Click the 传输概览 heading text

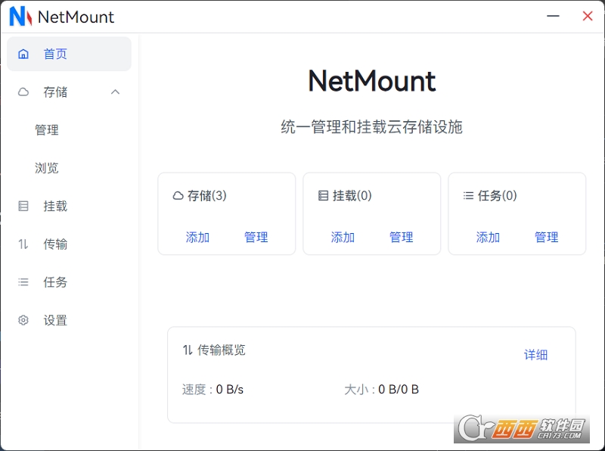(222, 350)
